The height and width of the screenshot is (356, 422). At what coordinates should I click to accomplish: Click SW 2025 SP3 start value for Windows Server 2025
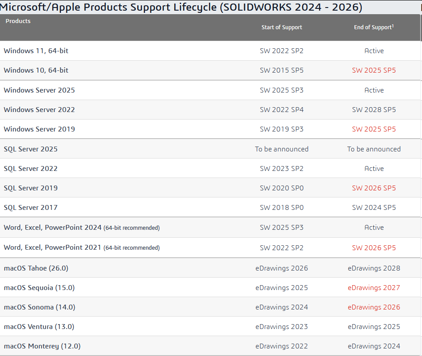(x=281, y=90)
